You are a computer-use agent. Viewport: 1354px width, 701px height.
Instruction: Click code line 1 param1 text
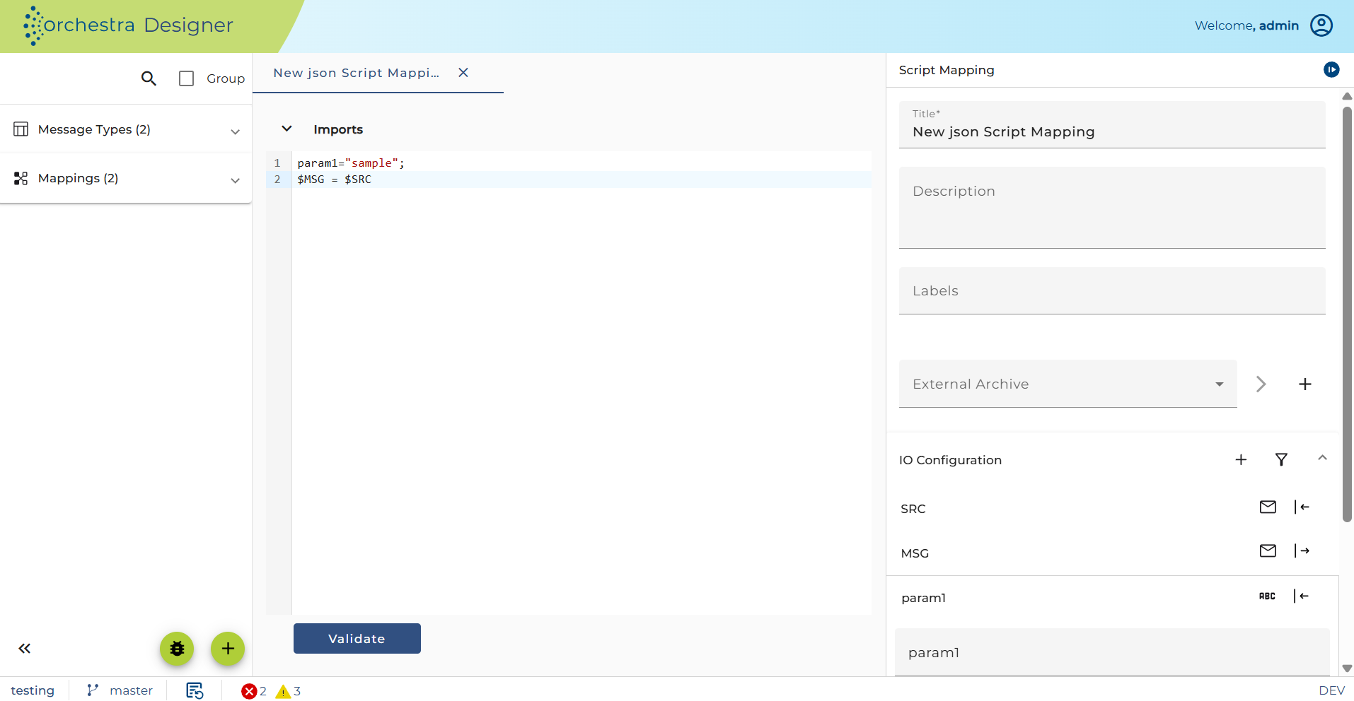click(x=351, y=163)
